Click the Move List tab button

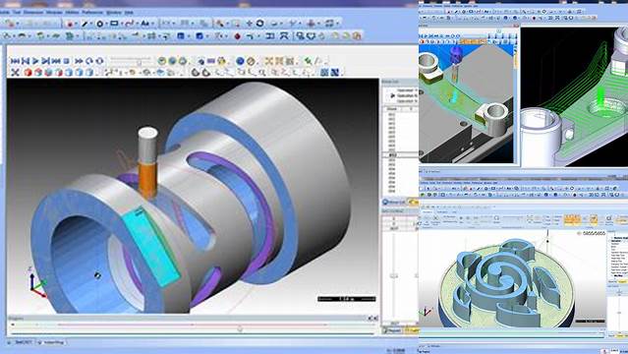[394, 202]
